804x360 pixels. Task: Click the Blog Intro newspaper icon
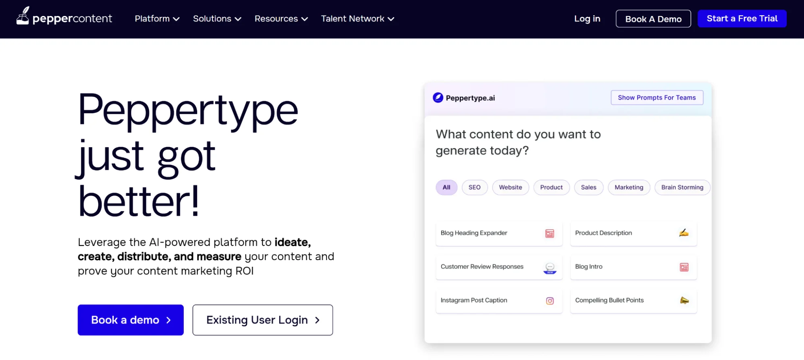tap(684, 267)
